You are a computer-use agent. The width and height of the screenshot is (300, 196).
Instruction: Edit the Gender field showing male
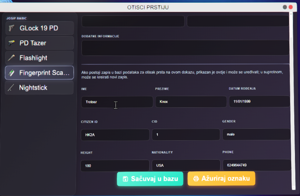tap(256, 134)
